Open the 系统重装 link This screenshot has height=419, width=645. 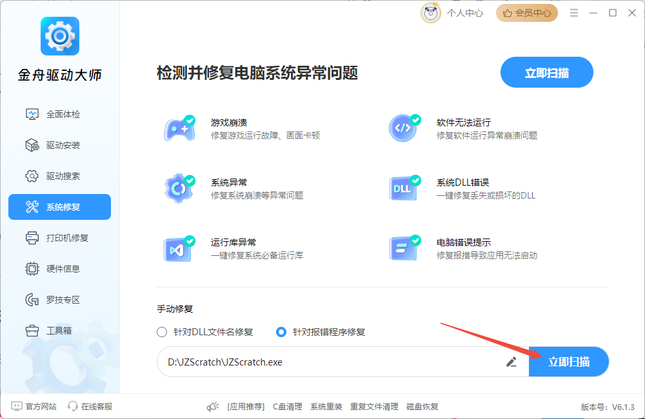pos(326,407)
